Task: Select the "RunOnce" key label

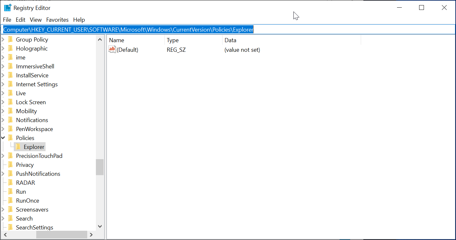Action: click(x=28, y=201)
